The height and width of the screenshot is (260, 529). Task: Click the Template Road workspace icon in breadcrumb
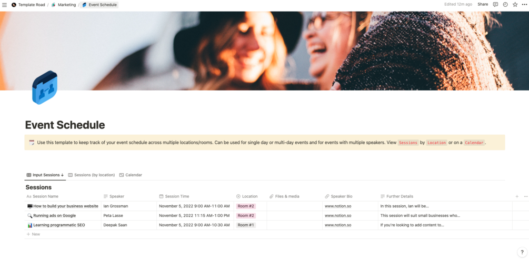pyautogui.click(x=14, y=5)
